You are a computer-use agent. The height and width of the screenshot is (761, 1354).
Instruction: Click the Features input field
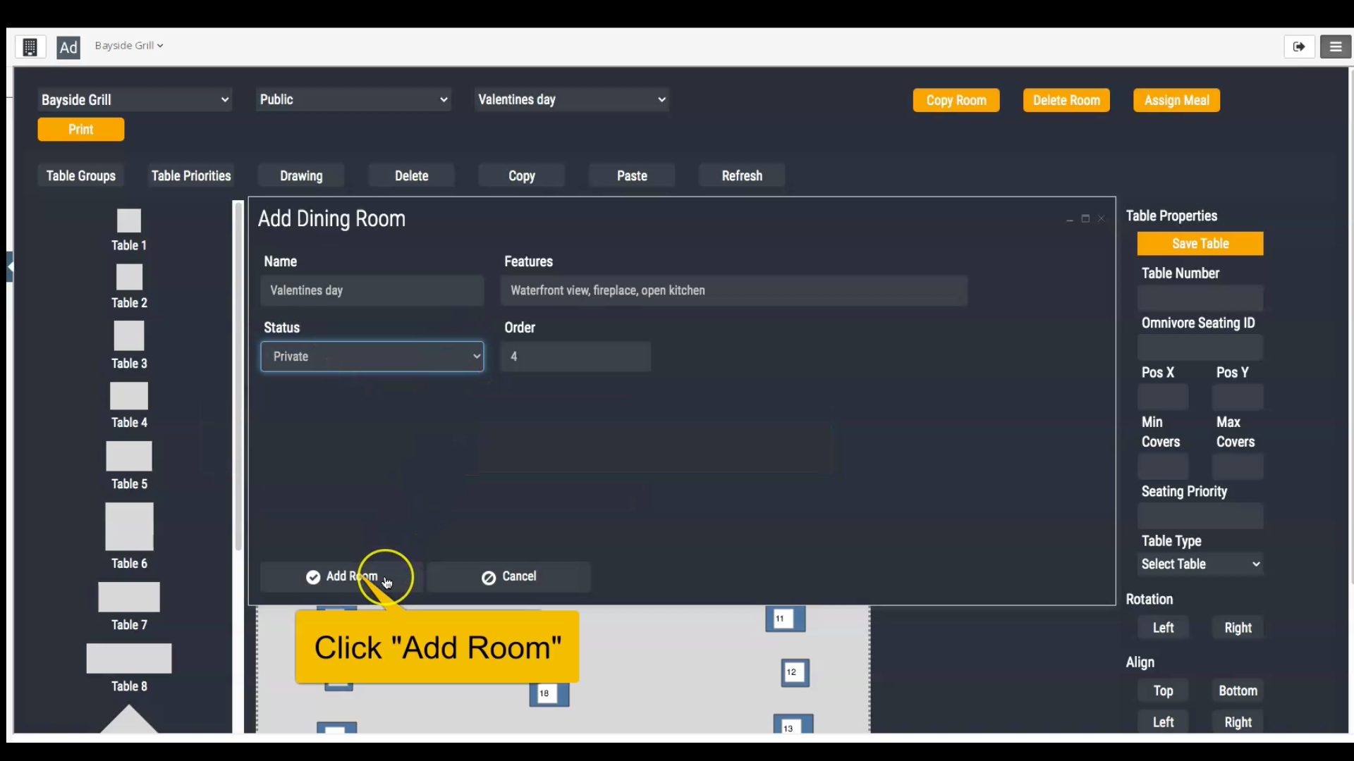click(734, 290)
